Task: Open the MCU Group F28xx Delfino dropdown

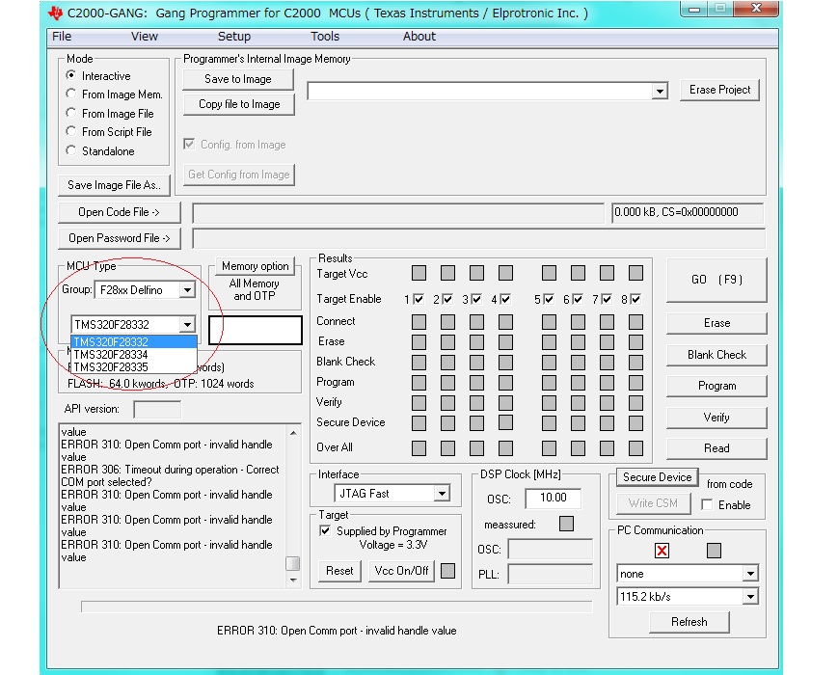Action: (x=187, y=289)
